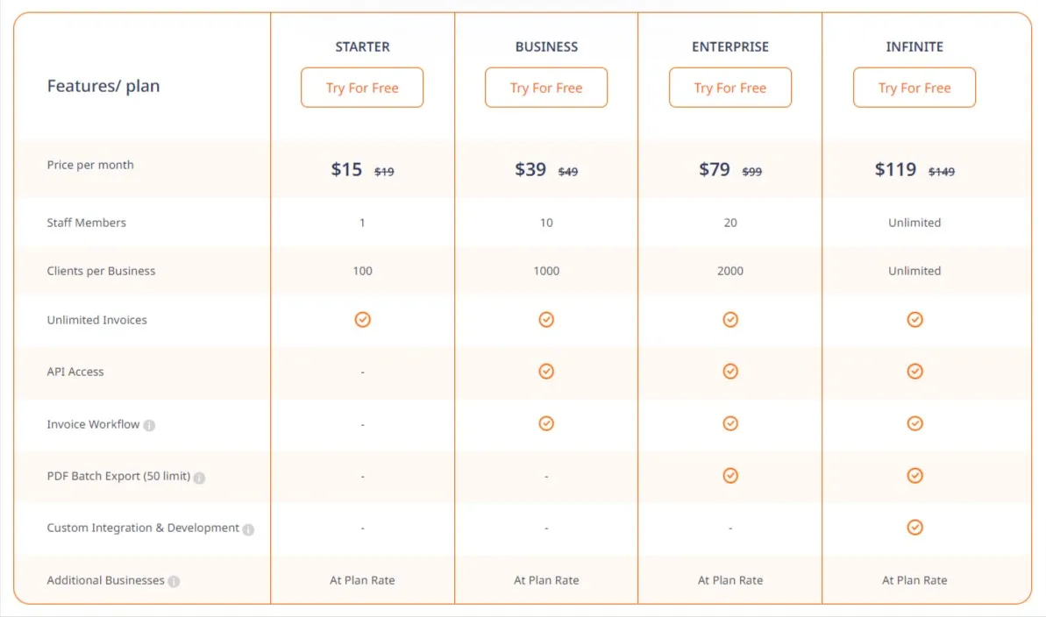Select Try For Free under Enterprise
Viewport: 1046px width, 617px height.
click(x=729, y=88)
